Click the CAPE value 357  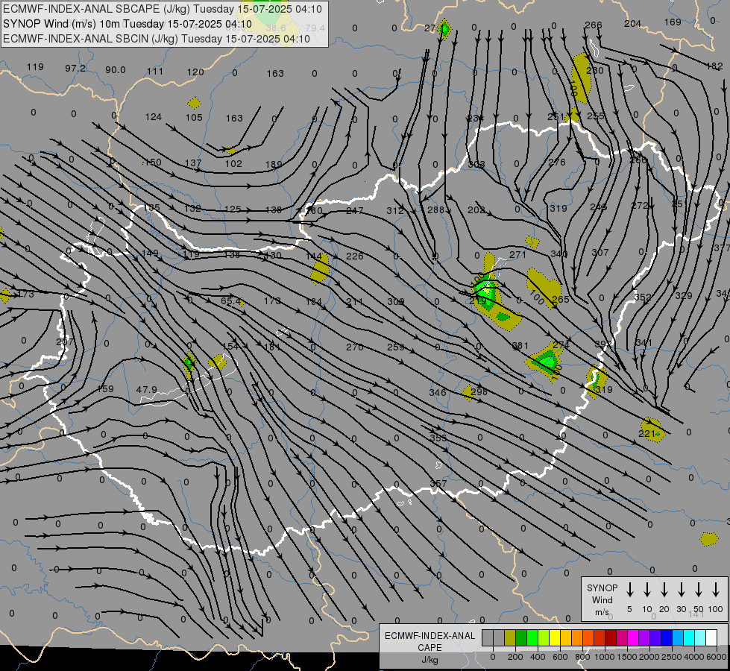point(438,483)
